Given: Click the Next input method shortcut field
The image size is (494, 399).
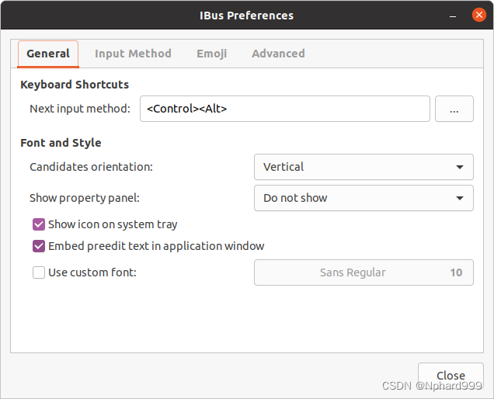Looking at the screenshot, I should (284, 109).
